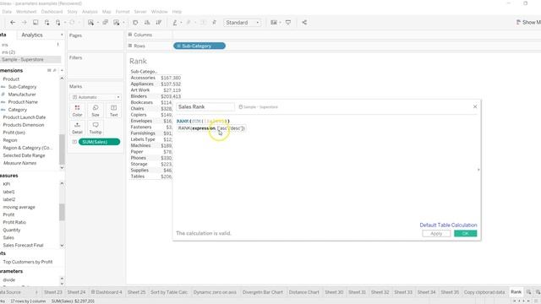Click the Presentation mode icon

click(x=288, y=23)
